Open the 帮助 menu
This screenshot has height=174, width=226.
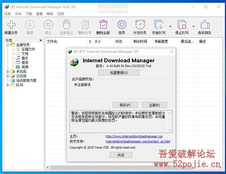50,14
